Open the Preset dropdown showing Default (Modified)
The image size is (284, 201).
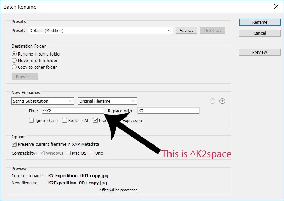(x=100, y=30)
